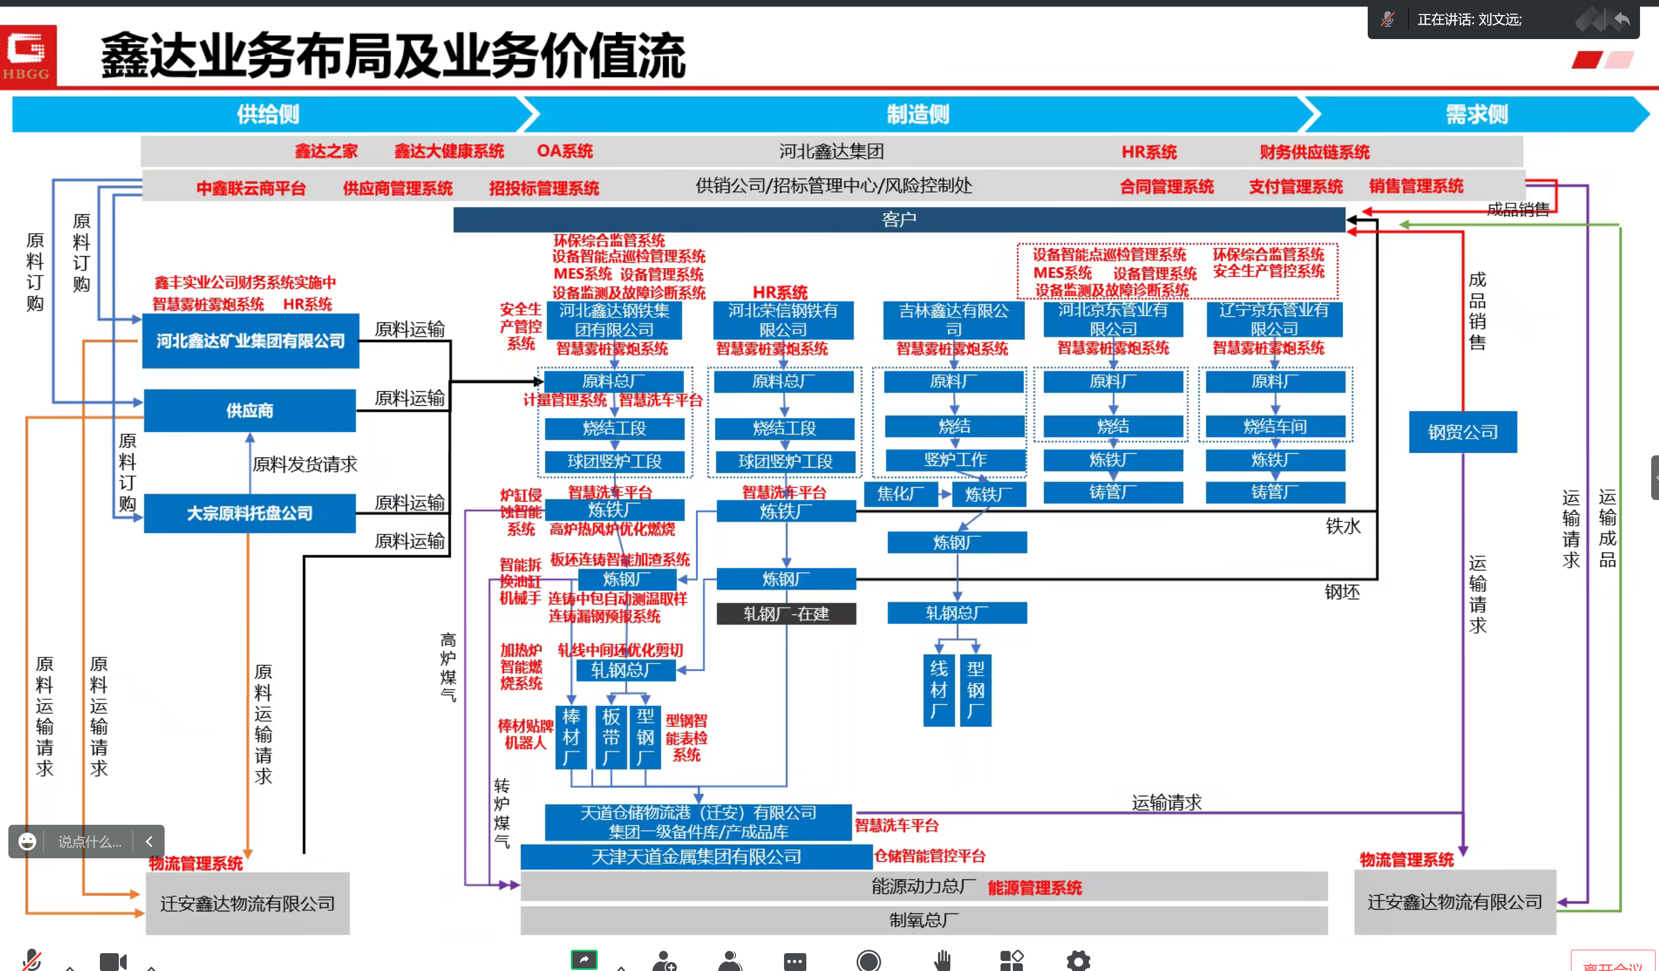Click the '说点什么...' chat input field
This screenshot has height=971, width=1659.
click(89, 842)
